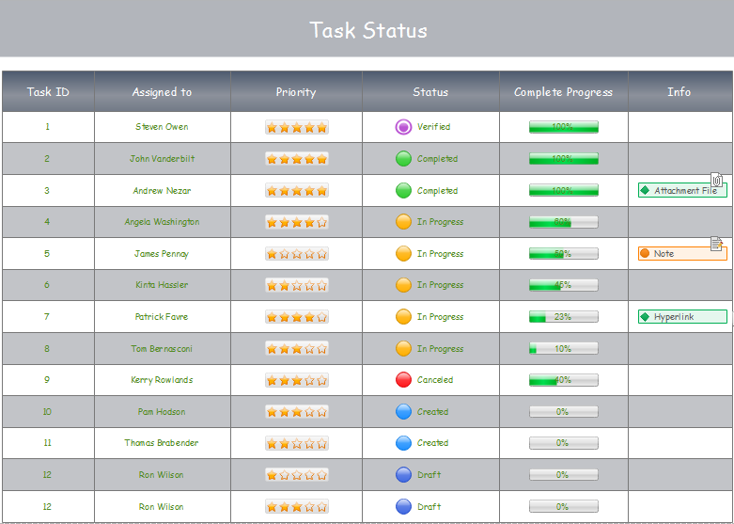Select James Pennay's orange In Progress icon
Image resolution: width=734 pixels, height=524 pixels.
(403, 254)
